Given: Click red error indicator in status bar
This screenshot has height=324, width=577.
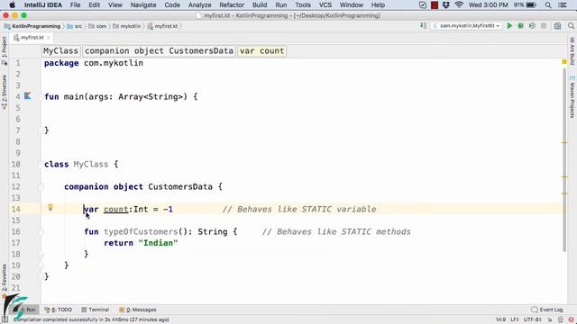Looking at the screenshot, I should 571,319.
